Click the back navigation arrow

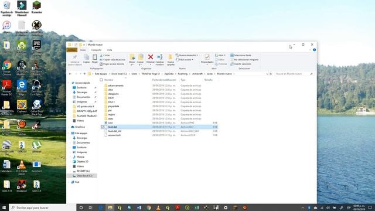(x=70, y=74)
